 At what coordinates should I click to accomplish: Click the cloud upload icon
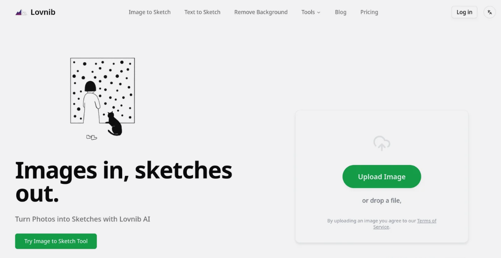pos(381,143)
